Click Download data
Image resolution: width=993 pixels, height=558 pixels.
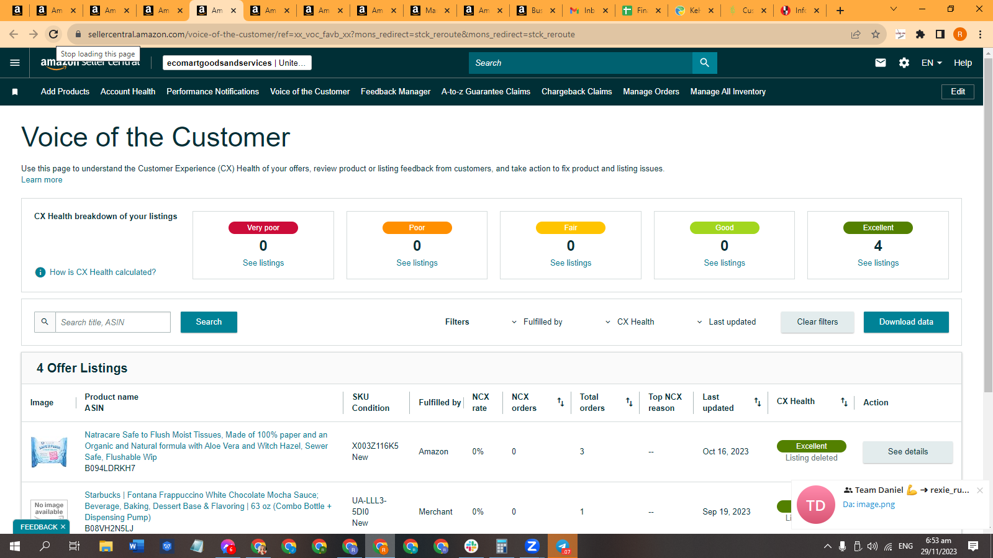[x=906, y=322]
